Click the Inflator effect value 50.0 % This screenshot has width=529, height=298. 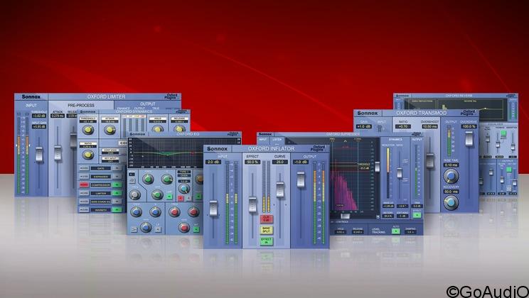coord(252,162)
